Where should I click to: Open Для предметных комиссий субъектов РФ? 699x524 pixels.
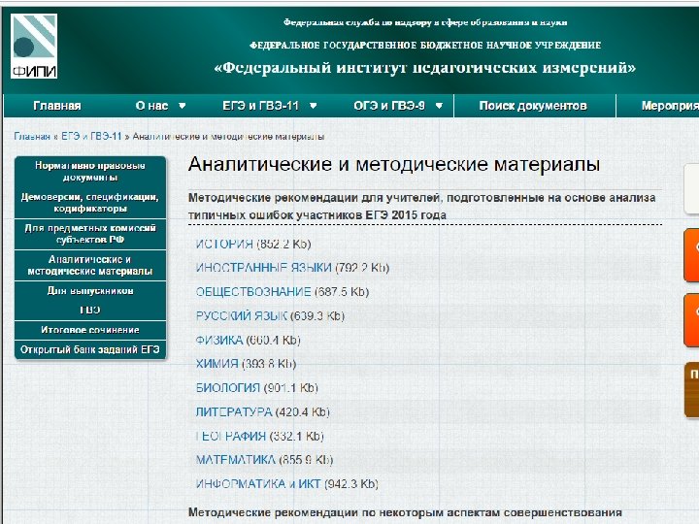point(90,234)
